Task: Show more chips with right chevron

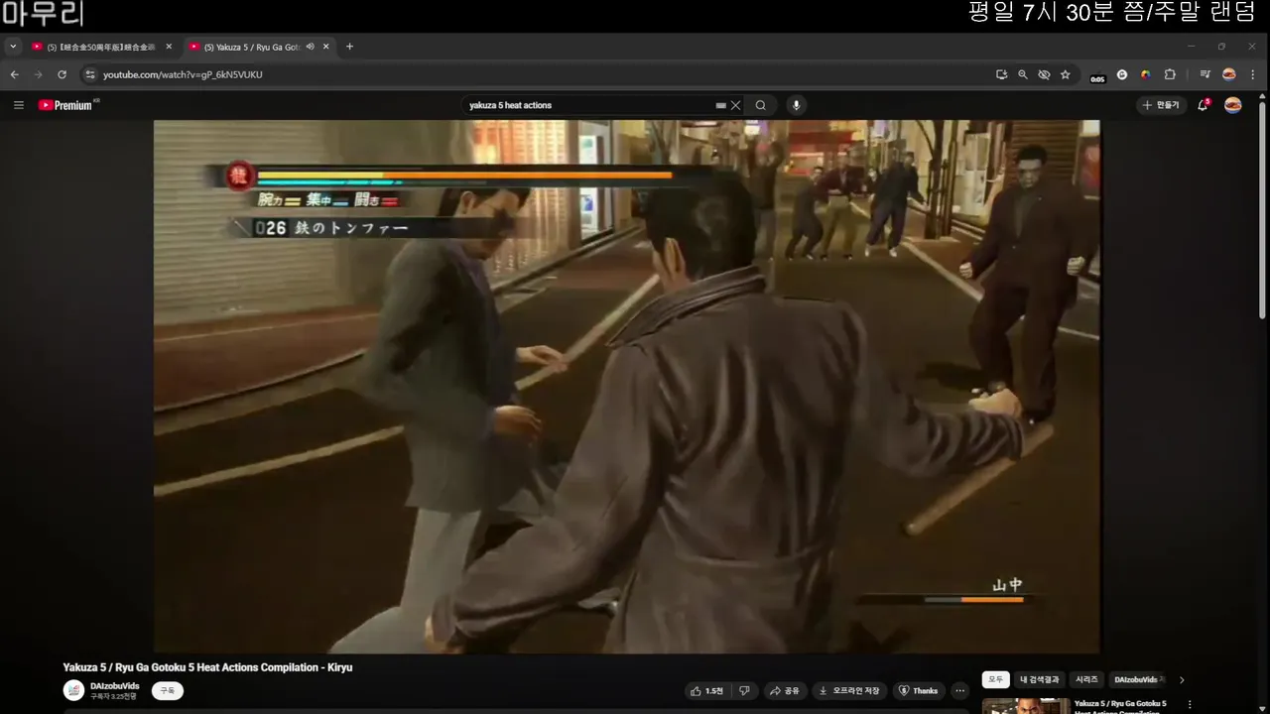Action: click(1182, 679)
